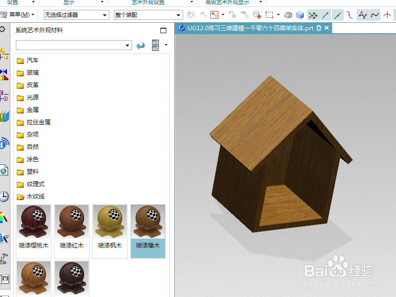Maximize the materials panel square icon
This screenshot has width=396, height=297.
pyautogui.click(x=163, y=31)
